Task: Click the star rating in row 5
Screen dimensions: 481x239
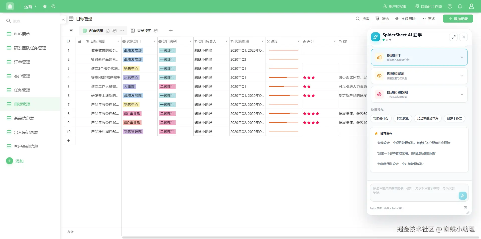Action: coord(307,87)
